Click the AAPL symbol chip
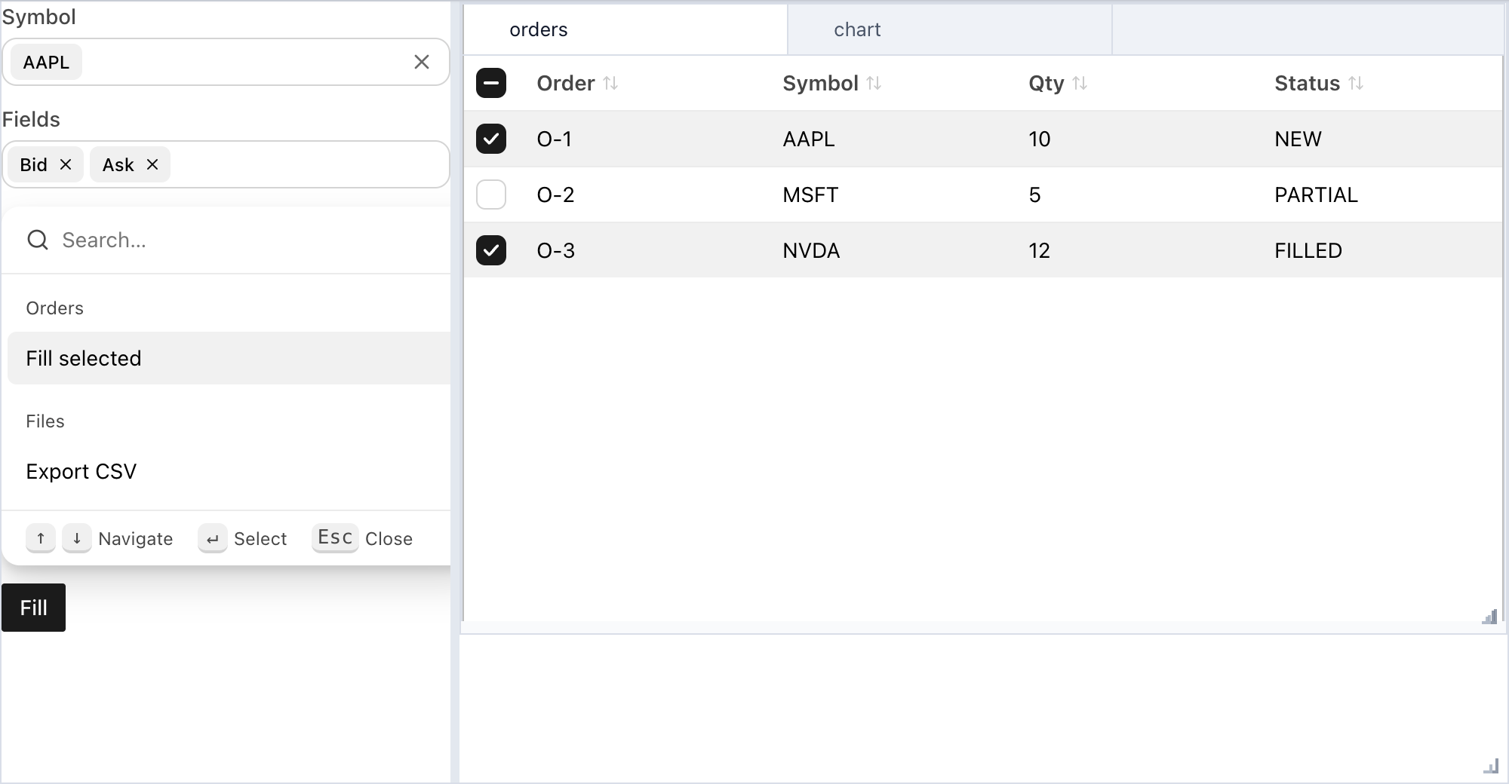This screenshot has width=1509, height=784. [46, 62]
